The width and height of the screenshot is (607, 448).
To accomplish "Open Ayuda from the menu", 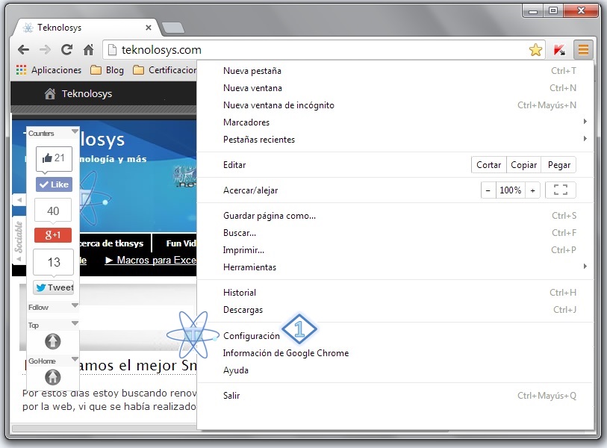I will tap(395, 370).
